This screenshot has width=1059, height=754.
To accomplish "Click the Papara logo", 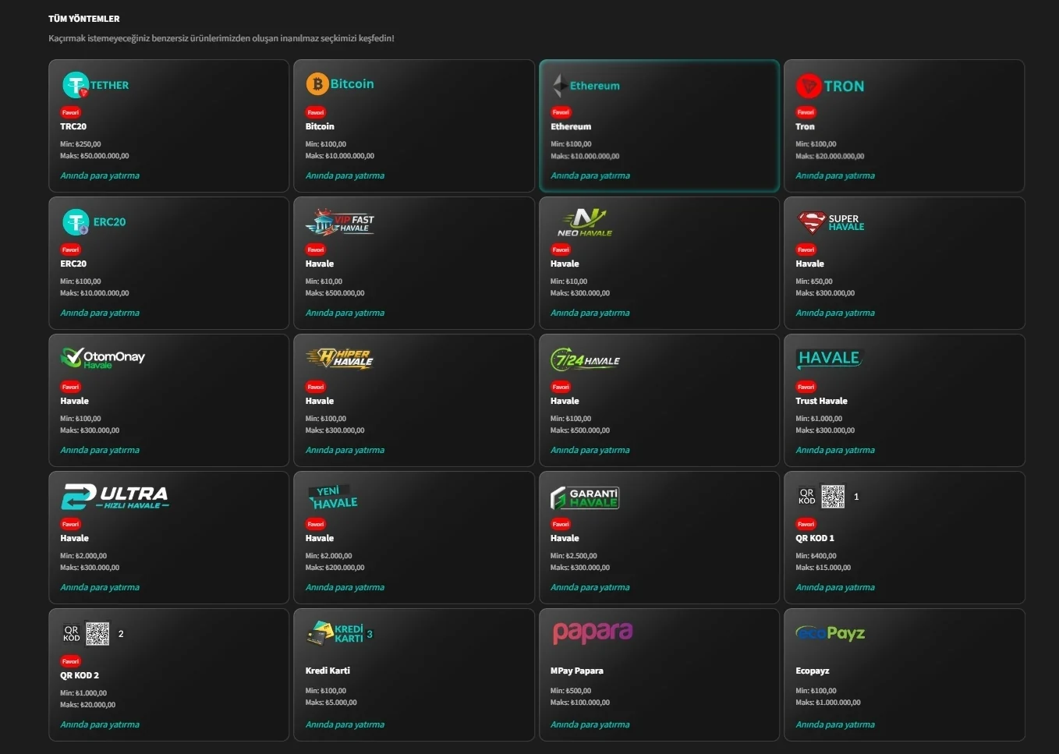I will [x=593, y=632].
